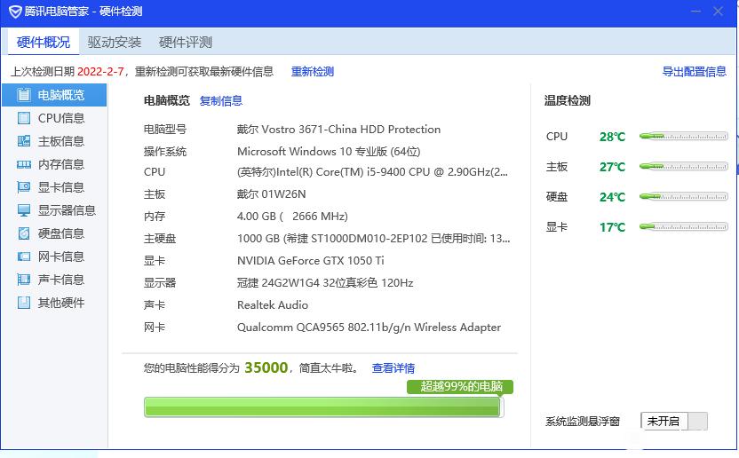Image resolution: width=739 pixels, height=458 pixels.
Task: Click the 声卡信息 sidebar icon
Action: click(x=24, y=280)
